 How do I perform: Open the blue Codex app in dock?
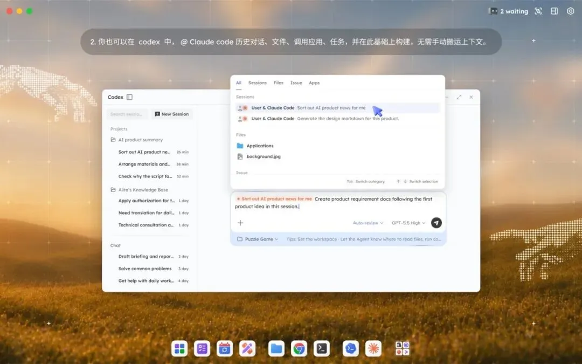click(x=350, y=348)
